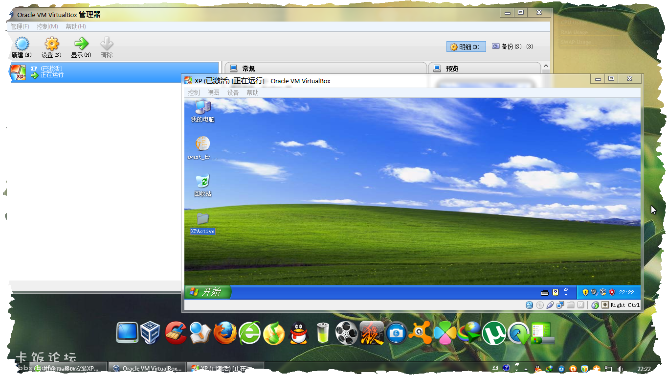668x376 pixels.
Task: Launch Firefox from the dock
Action: point(225,333)
